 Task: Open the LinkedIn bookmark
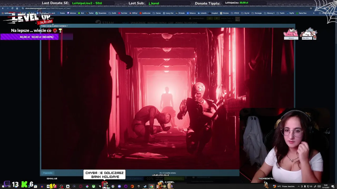pos(202,13)
